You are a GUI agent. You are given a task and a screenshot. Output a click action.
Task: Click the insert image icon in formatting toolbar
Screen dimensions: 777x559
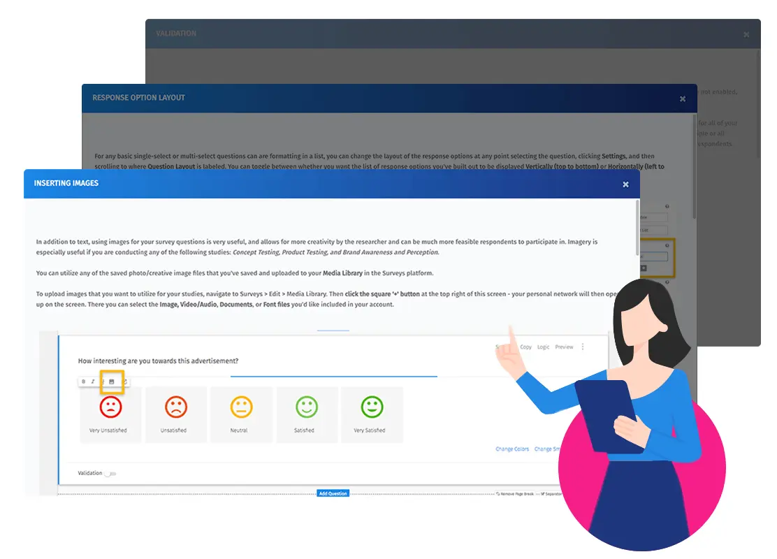112,382
